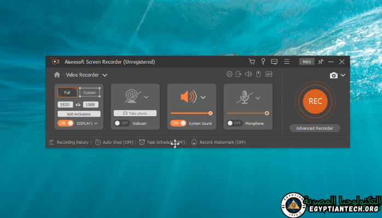The width and height of the screenshot is (382, 218).
Task: Click the mouse cursor settings icon
Action: (x=258, y=75)
